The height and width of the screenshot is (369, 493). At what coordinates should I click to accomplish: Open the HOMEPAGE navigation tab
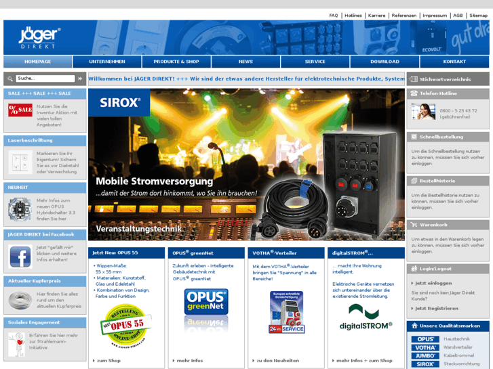(37, 62)
